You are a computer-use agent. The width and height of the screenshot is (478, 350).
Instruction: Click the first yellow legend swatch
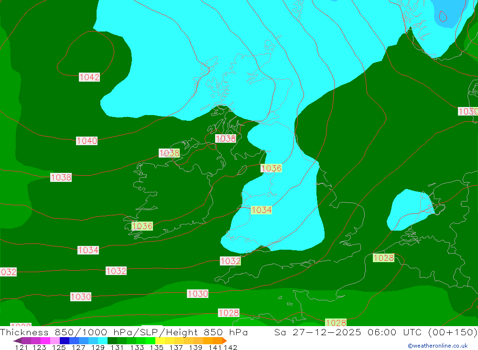160,340
